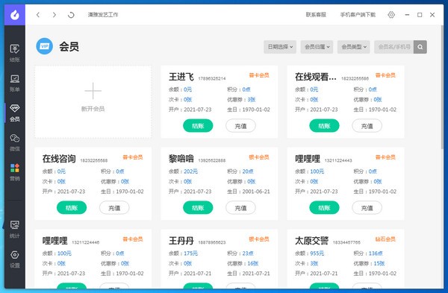Click 充值 button for 王进飞
448x293 pixels.
coord(240,126)
